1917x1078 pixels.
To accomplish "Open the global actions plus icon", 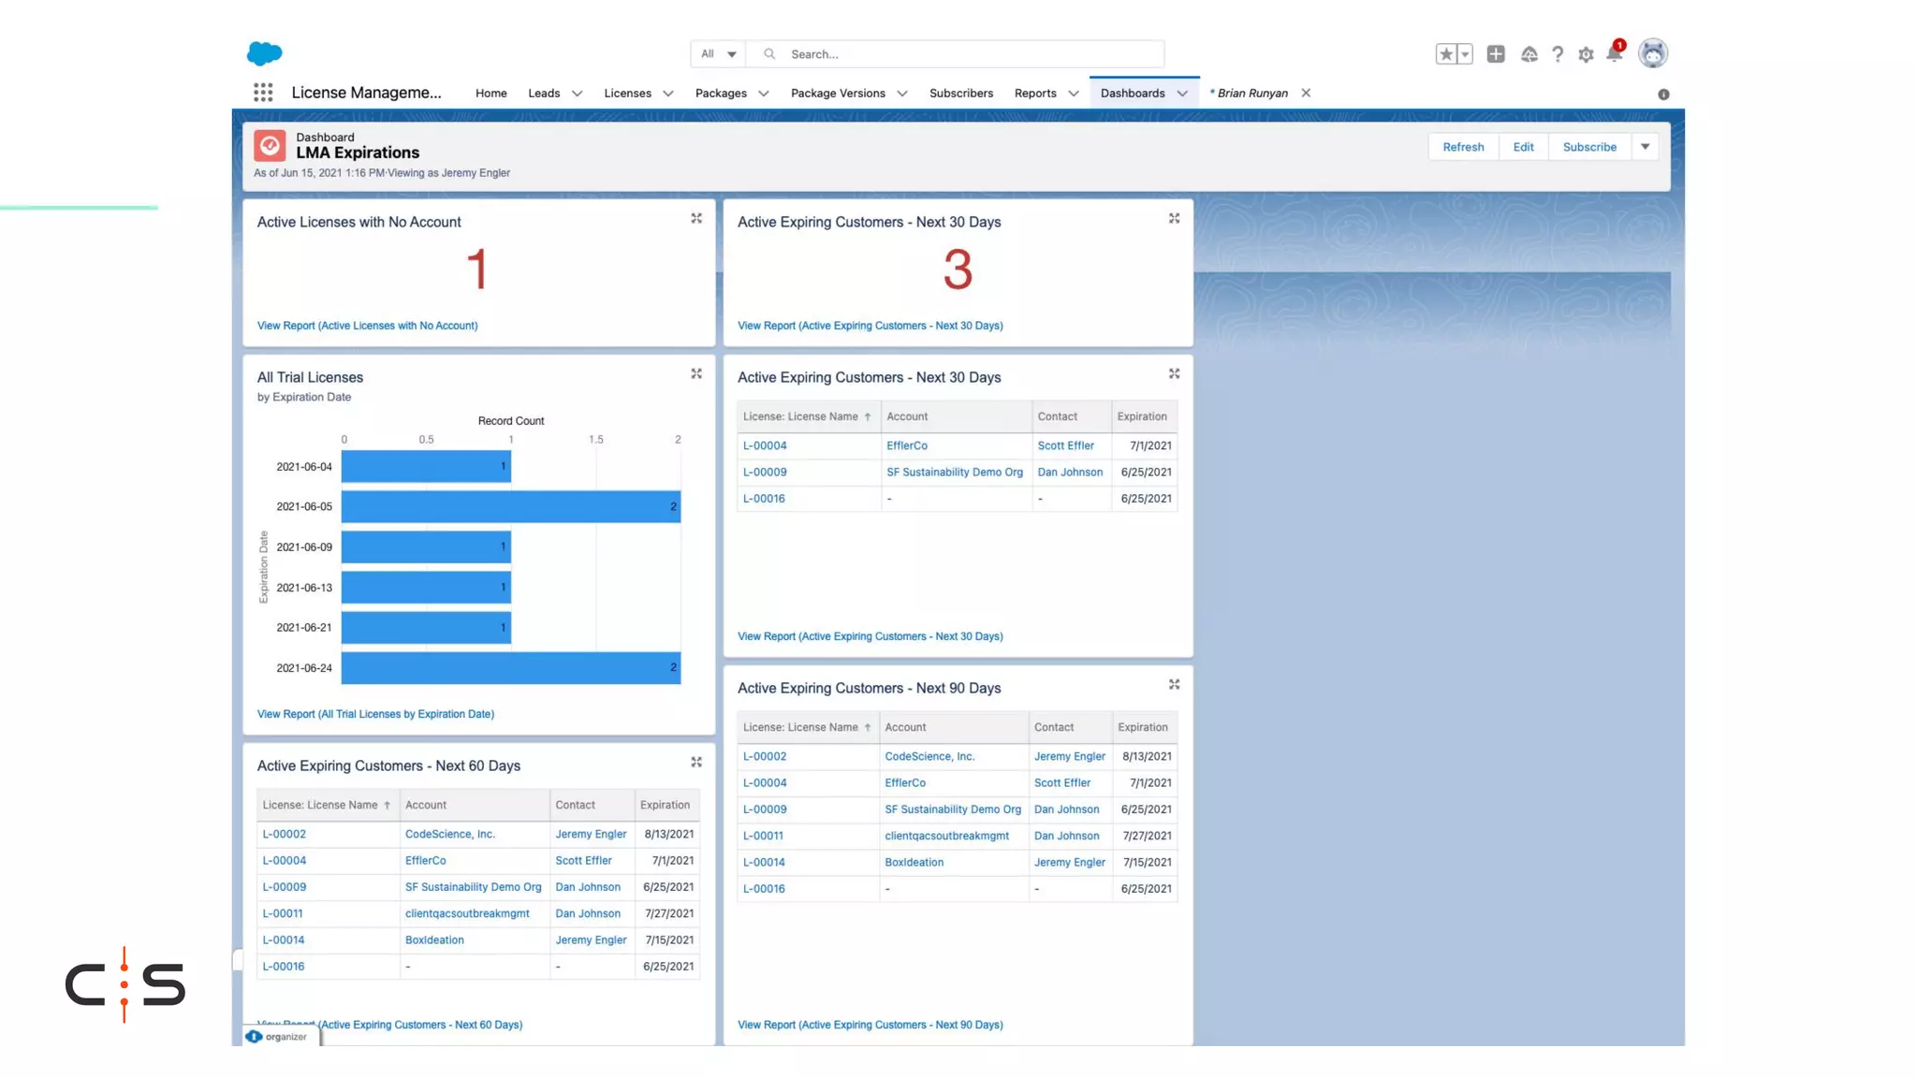I will click(1496, 54).
